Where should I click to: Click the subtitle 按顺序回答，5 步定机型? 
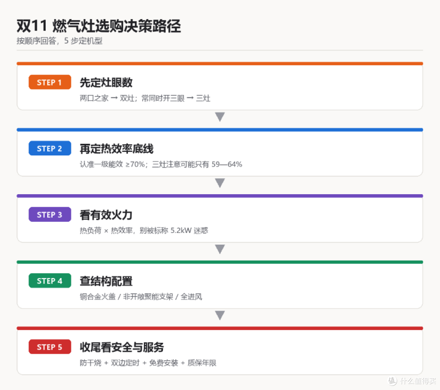[59, 41]
